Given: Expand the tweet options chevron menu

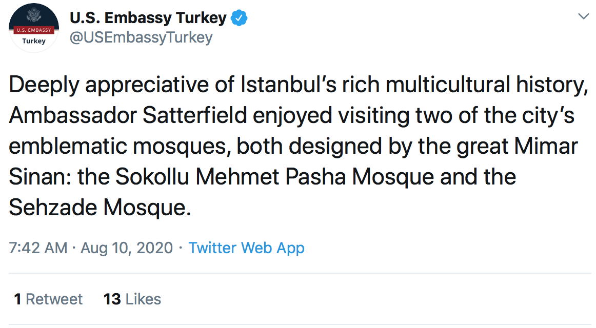Looking at the screenshot, I should (583, 16).
